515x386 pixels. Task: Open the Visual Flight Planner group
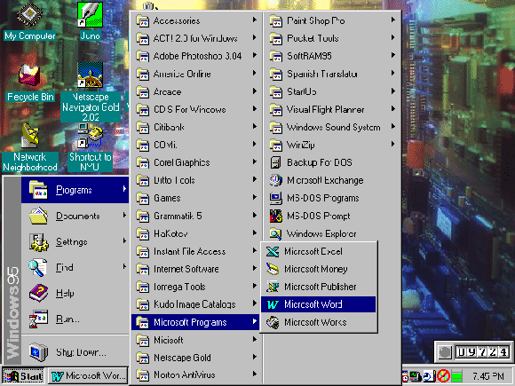pos(332,109)
